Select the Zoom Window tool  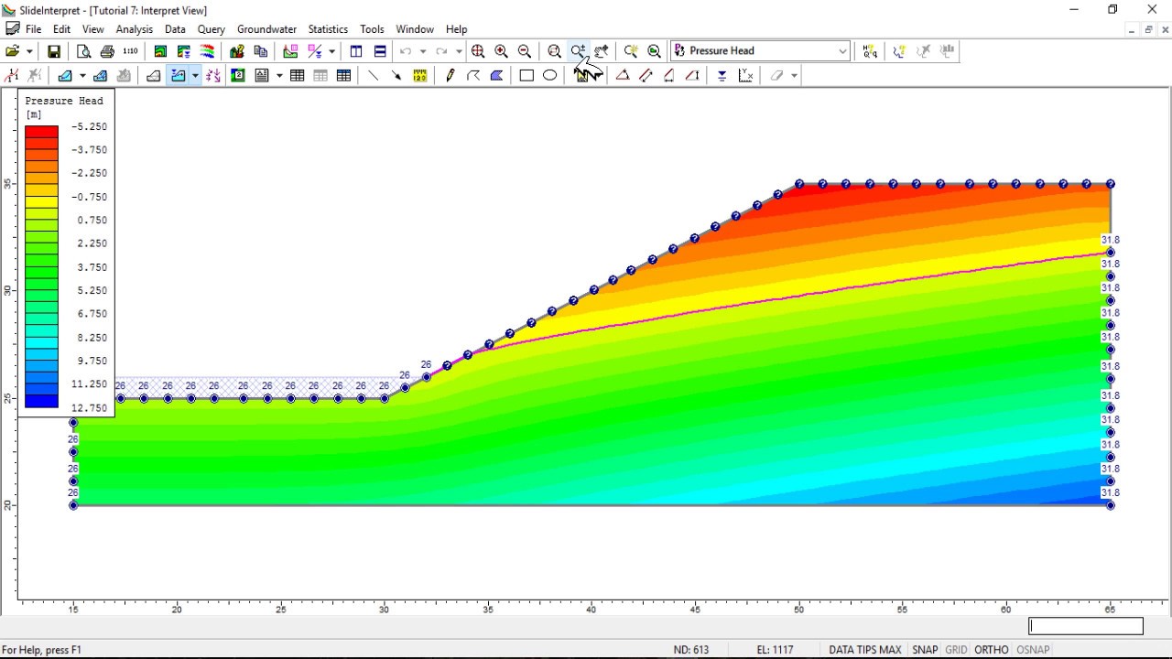tap(554, 51)
